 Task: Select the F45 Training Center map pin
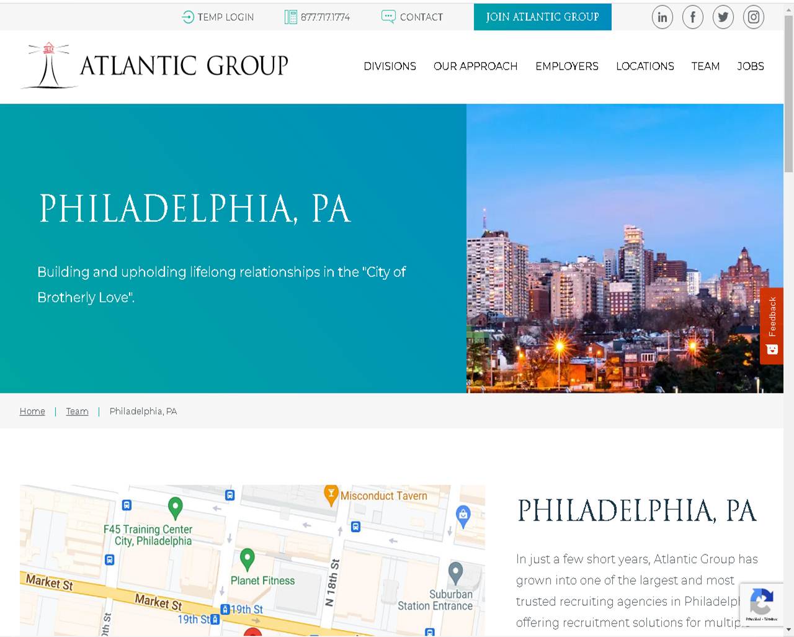(176, 508)
